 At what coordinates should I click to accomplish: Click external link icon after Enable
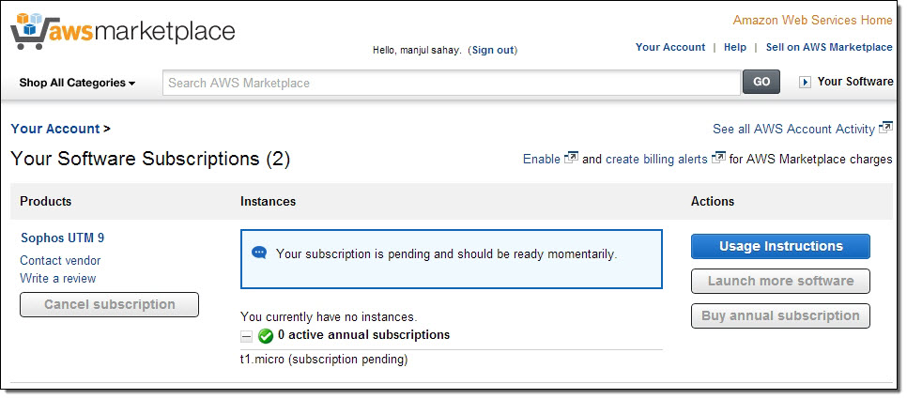571,158
